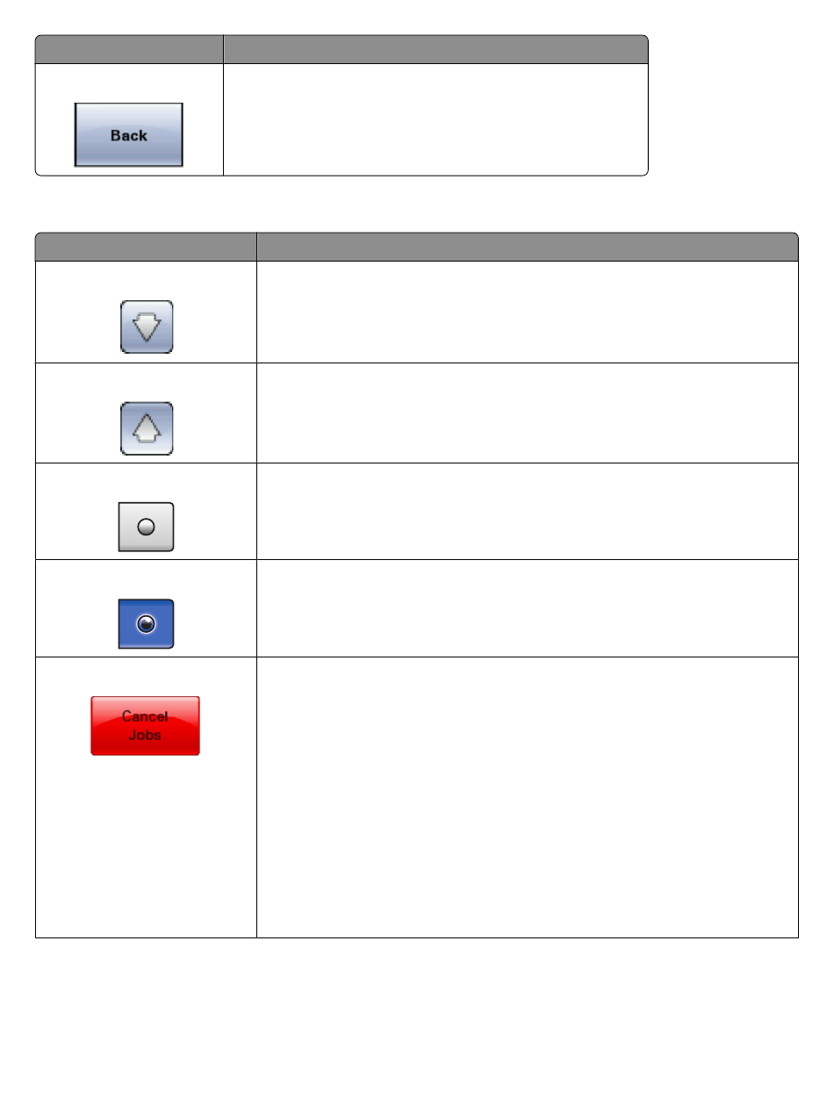
Task: Click the empty cell beside the up arrow
Action: [527, 413]
